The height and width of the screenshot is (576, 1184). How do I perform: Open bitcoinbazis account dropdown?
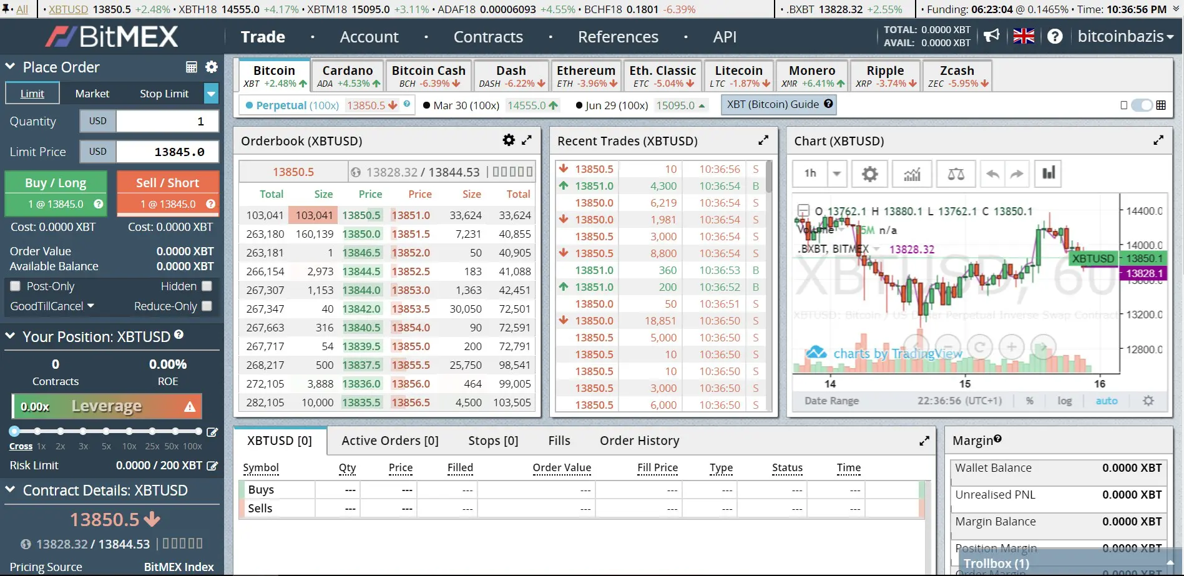tap(1126, 36)
